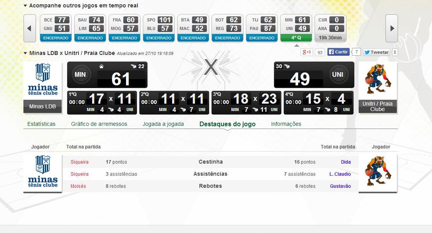This screenshot has width=432, height=233.
Task: Switch to Gráfico de arremessos tab
Action: (x=99, y=124)
